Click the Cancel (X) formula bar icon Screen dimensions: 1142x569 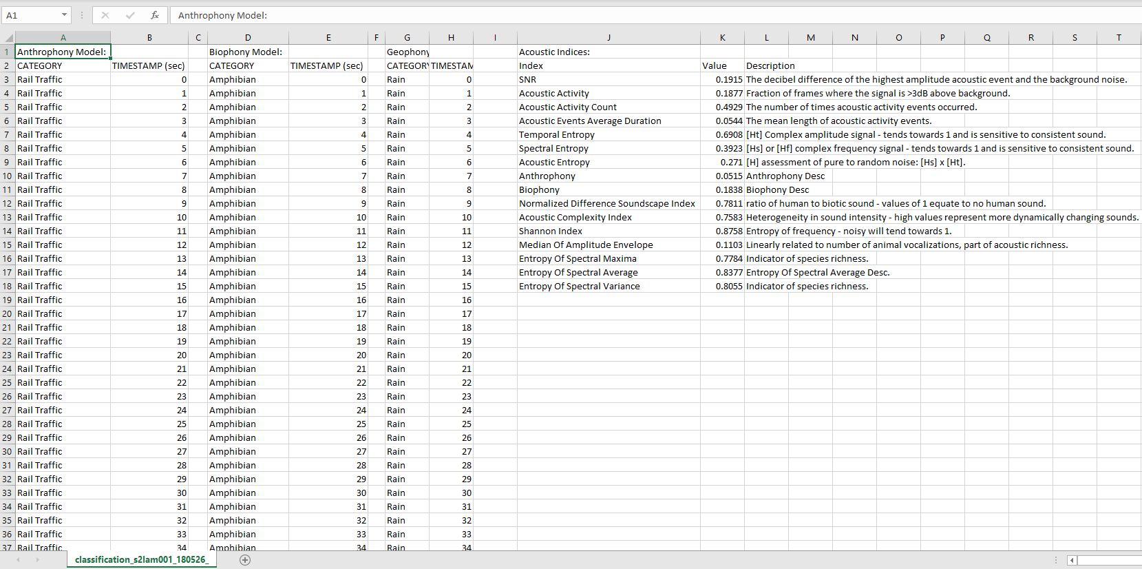(x=105, y=15)
